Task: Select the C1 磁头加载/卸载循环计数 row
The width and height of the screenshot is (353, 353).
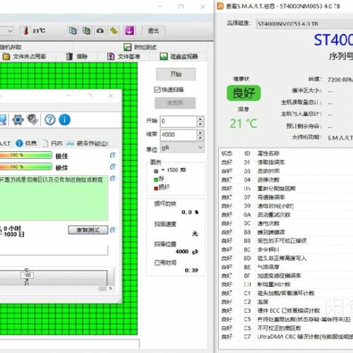Action: pyautogui.click(x=286, y=293)
